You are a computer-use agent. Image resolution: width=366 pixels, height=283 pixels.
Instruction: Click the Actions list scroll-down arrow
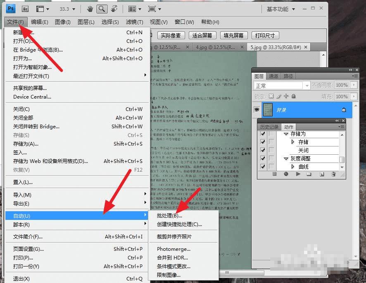click(x=342, y=167)
